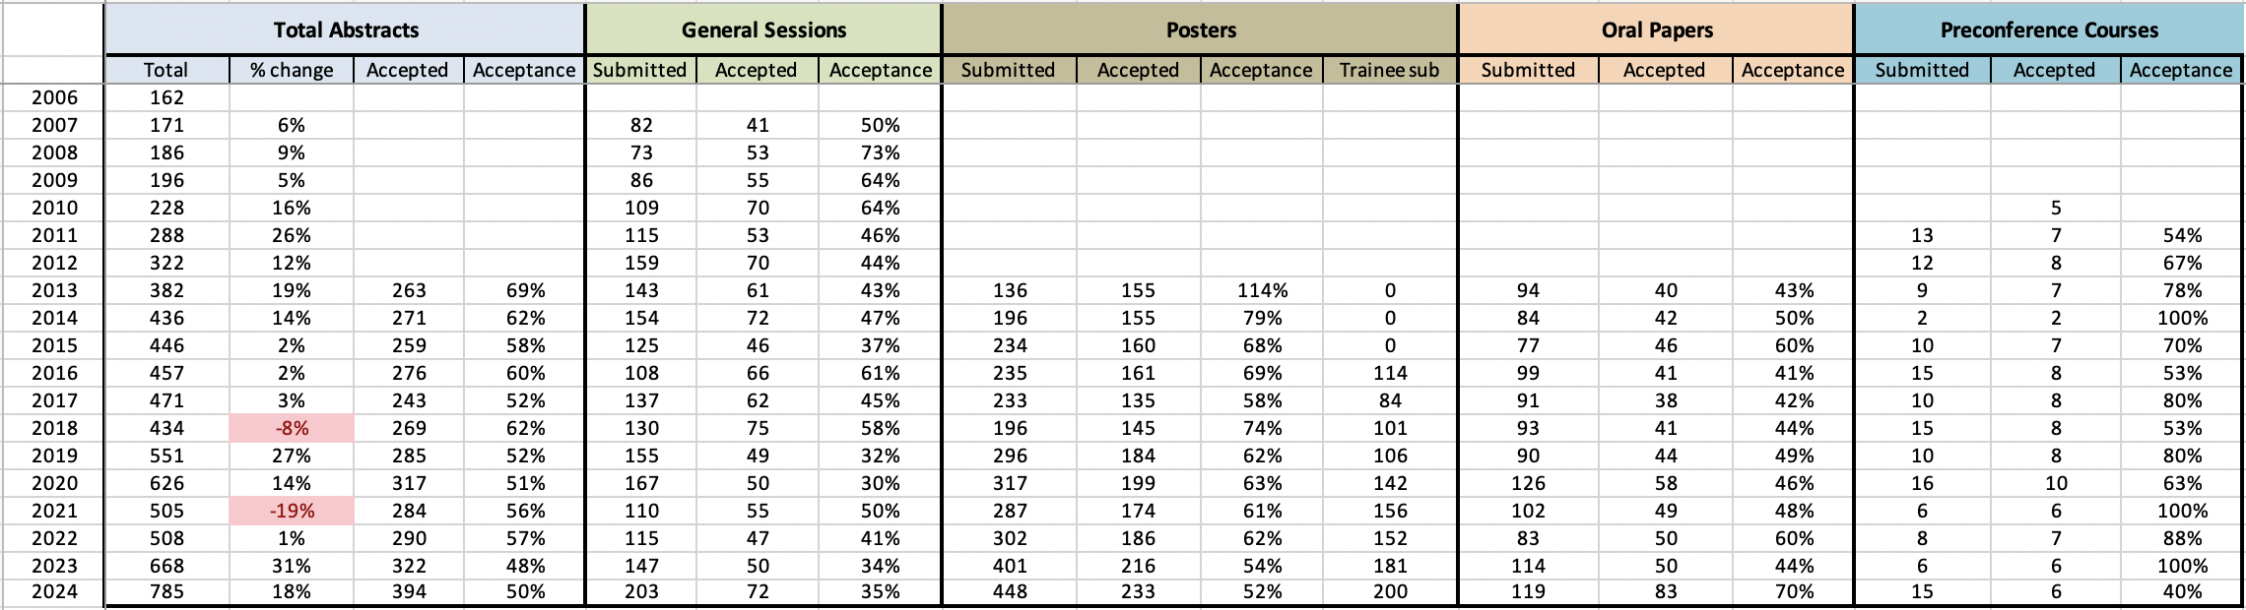Select 2024 Posters submitted value 448
The image size is (2246, 610).
click(1010, 592)
